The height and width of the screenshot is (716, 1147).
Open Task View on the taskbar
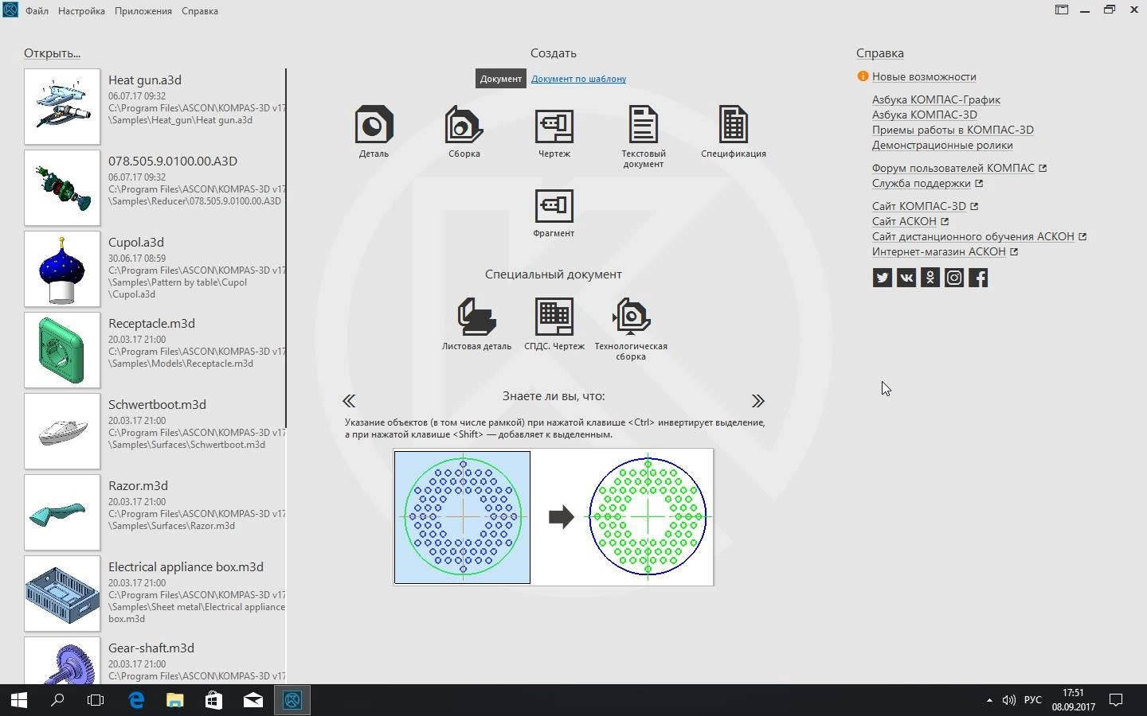(96, 700)
